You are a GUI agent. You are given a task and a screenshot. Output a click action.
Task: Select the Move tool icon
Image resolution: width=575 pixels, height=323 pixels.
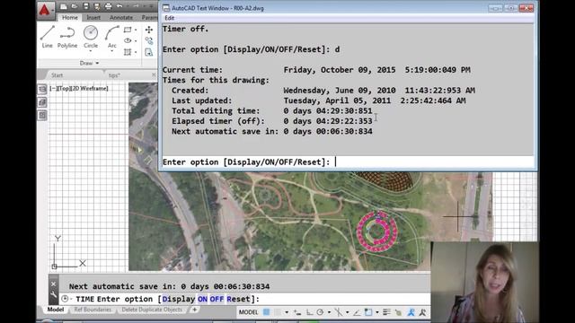click(x=149, y=30)
